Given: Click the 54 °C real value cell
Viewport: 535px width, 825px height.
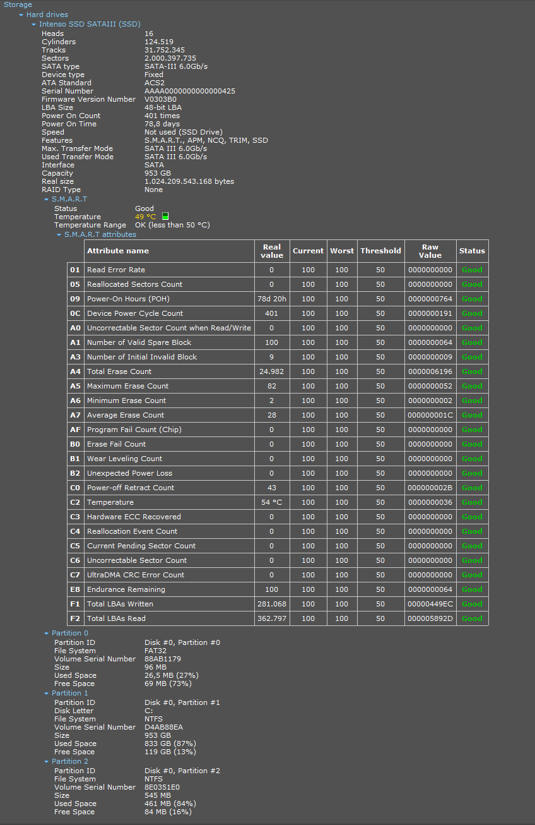Looking at the screenshot, I should point(272,502).
